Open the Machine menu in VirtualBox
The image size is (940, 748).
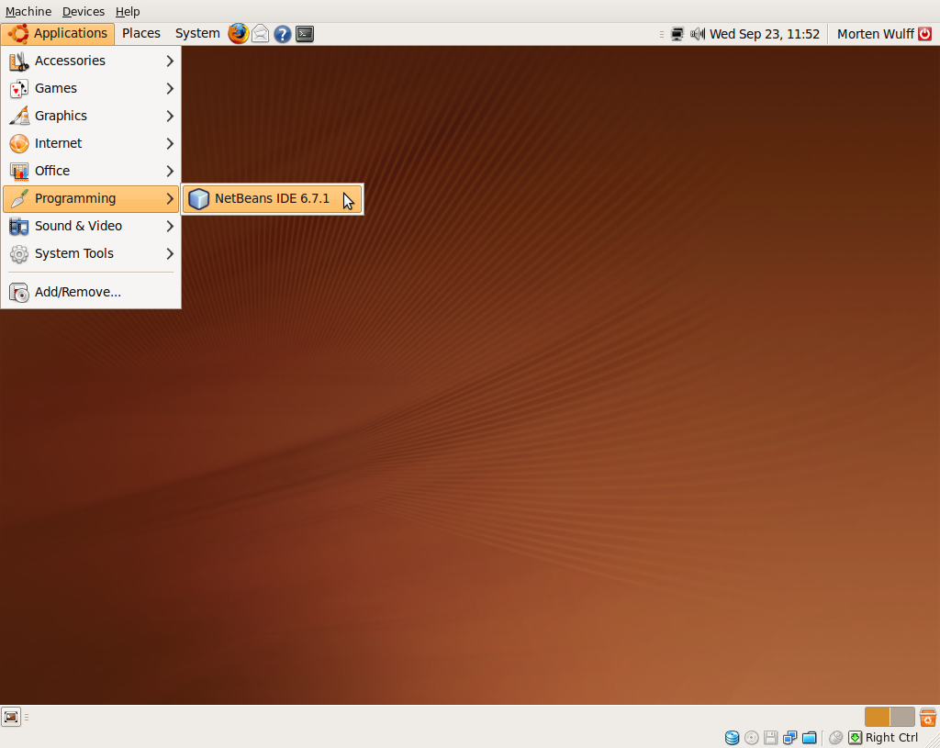click(28, 11)
